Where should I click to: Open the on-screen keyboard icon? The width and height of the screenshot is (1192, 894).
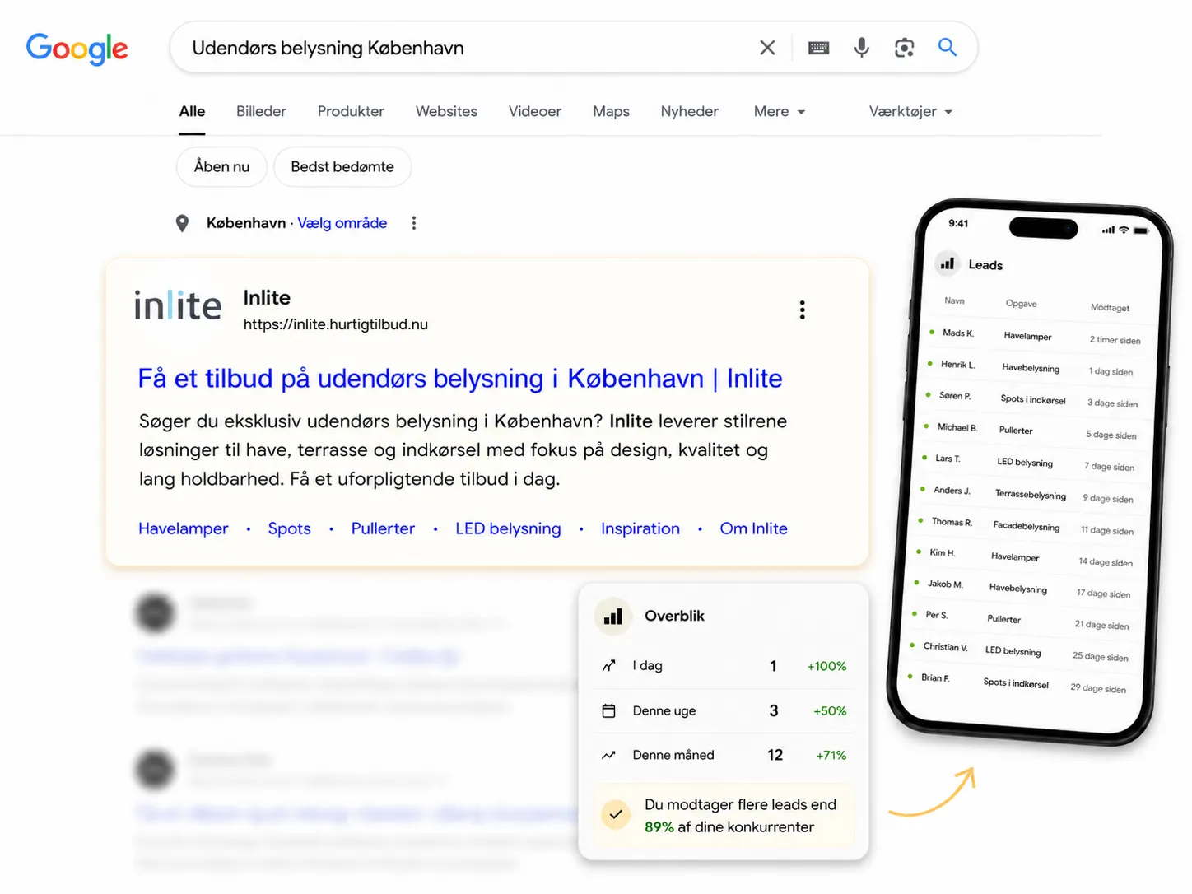[818, 48]
